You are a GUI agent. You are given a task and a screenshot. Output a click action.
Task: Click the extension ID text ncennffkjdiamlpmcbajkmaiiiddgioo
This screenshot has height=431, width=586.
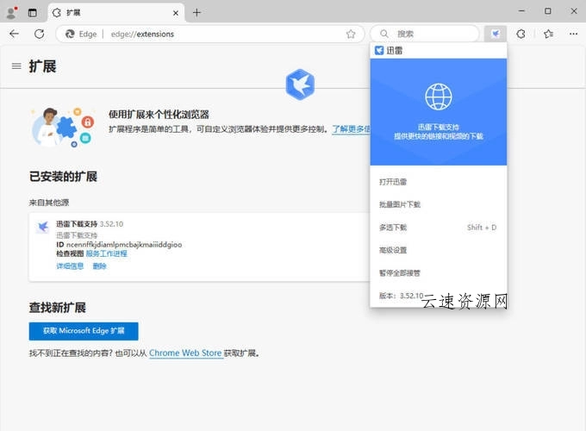coord(124,245)
